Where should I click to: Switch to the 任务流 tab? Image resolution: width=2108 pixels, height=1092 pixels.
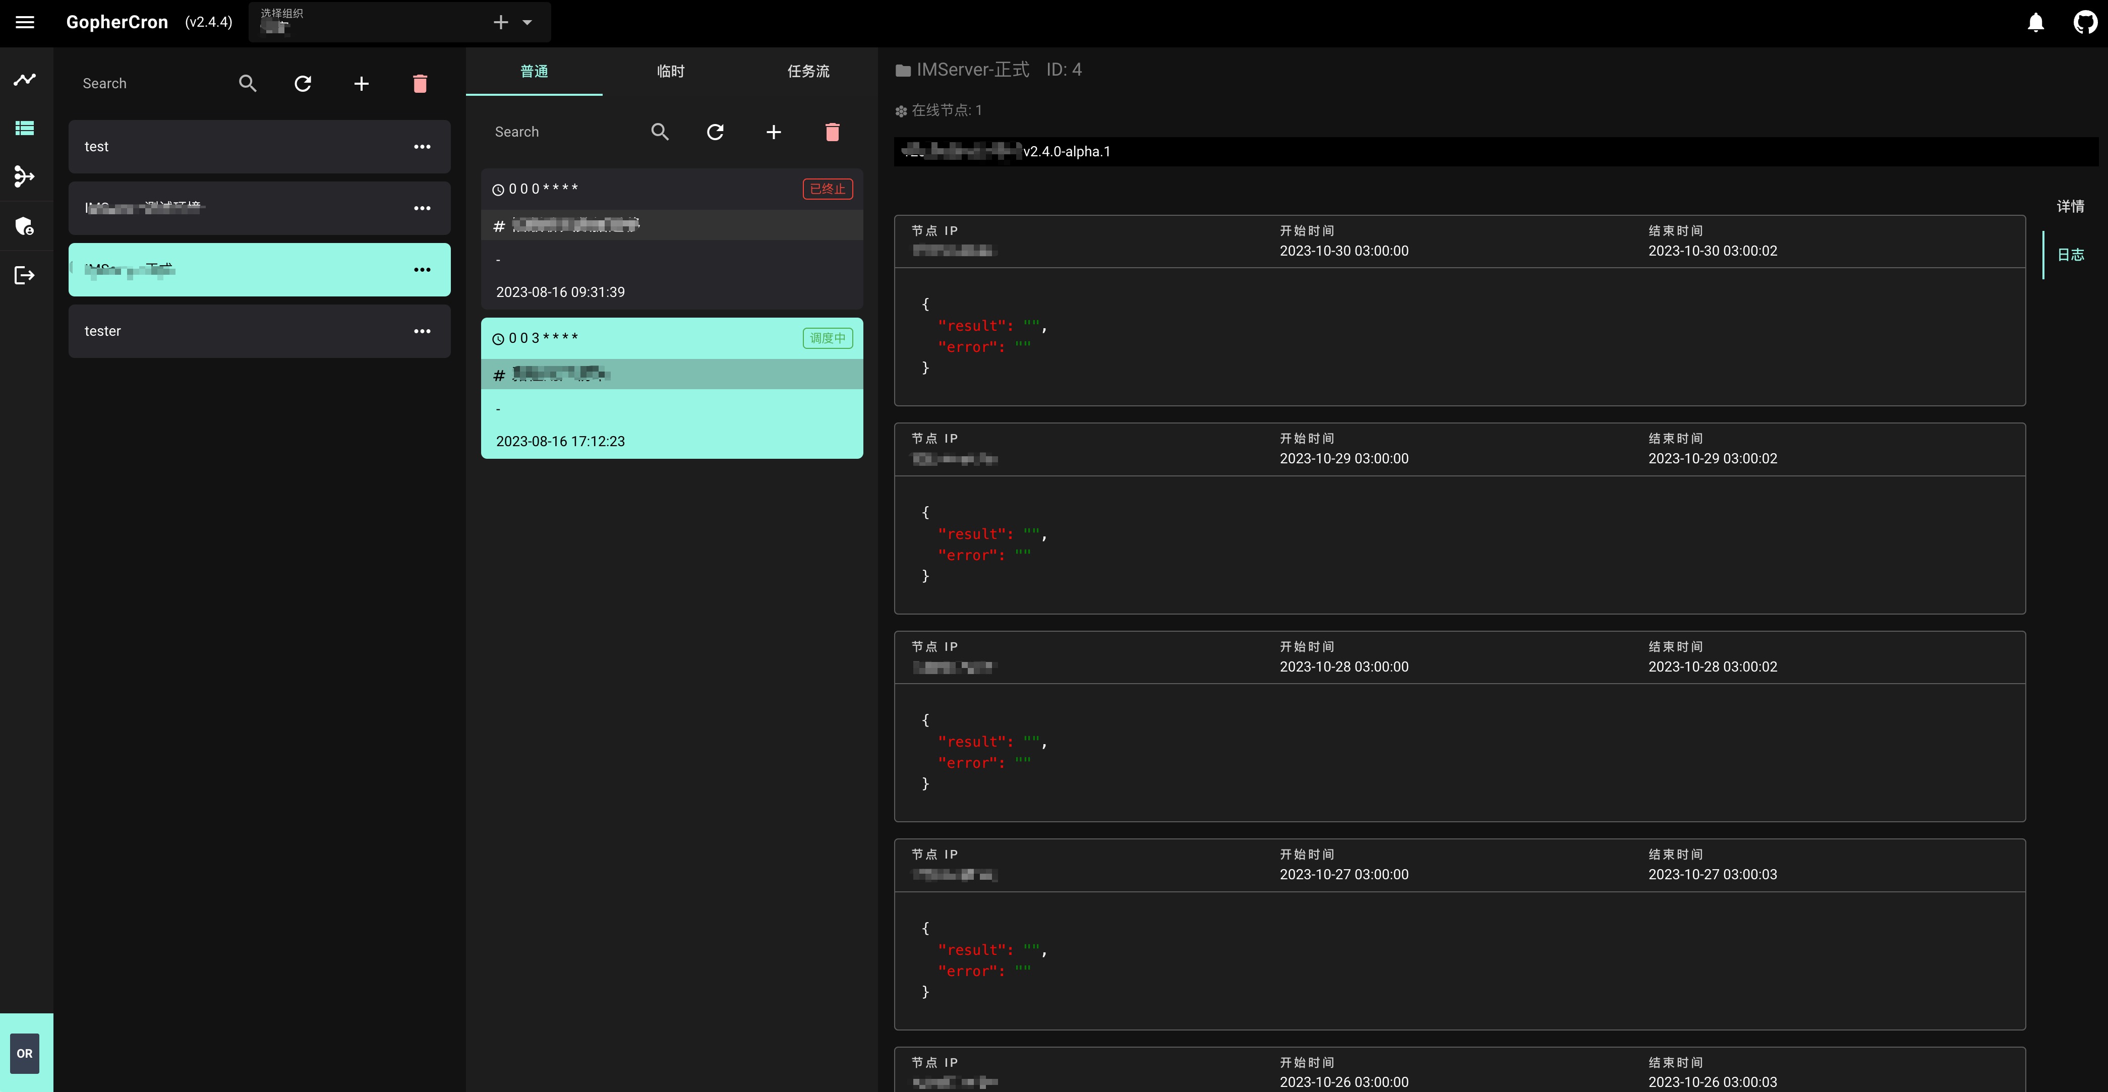point(808,71)
